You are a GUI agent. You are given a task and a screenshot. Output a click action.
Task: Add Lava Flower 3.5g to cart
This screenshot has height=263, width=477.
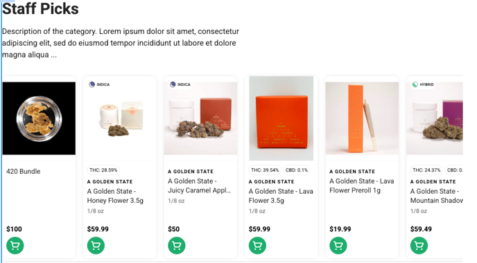257,246
